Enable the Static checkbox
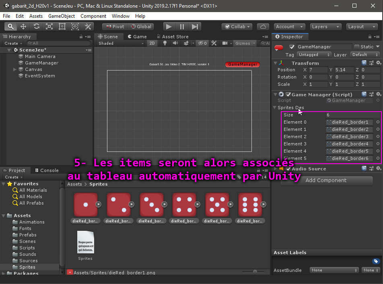This screenshot has height=284, width=383. tap(356, 47)
